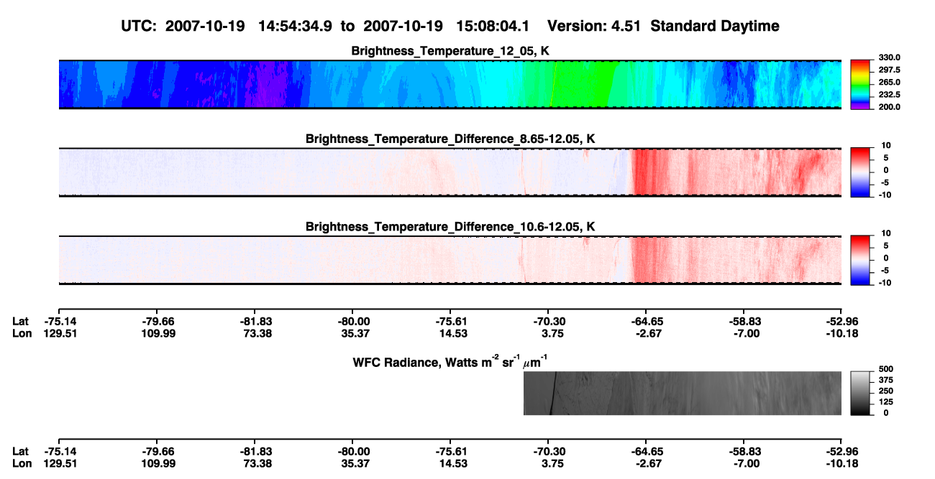This screenshot has width=935, height=479.
Task: Click longitude '109.99' under the 10.6-12.05 panel
Action: [158, 333]
